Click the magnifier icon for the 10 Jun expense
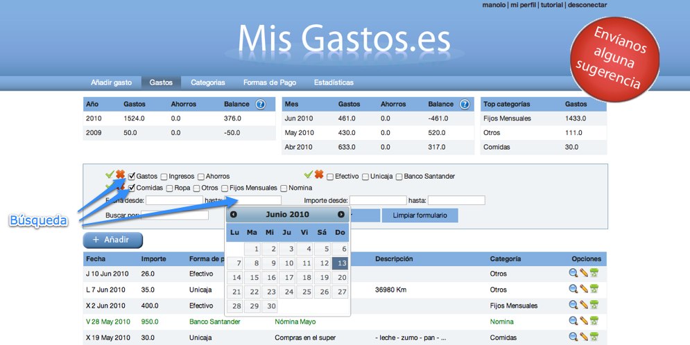The image size is (690, 345). pyautogui.click(x=573, y=273)
